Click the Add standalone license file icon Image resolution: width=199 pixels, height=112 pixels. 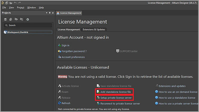click(x=98, y=92)
